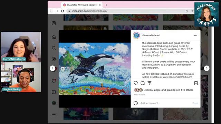This screenshot has height=124, width=221.
Task: Click the Single & Placing webcam feed
Action: [21, 77]
